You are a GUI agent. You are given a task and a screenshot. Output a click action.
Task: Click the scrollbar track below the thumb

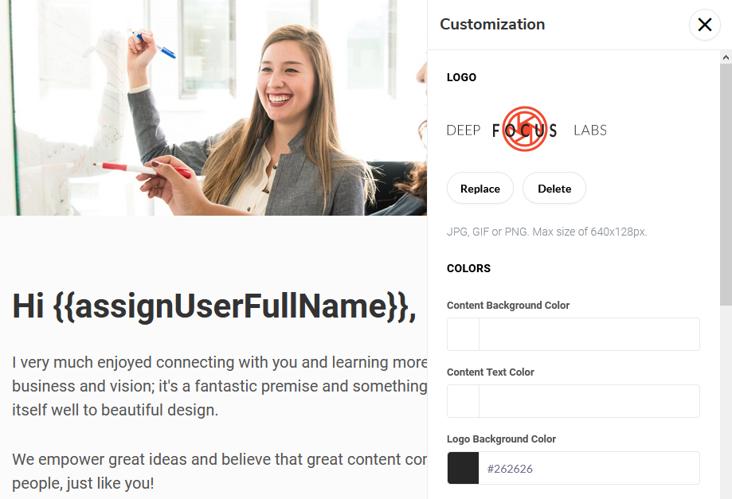click(x=726, y=402)
